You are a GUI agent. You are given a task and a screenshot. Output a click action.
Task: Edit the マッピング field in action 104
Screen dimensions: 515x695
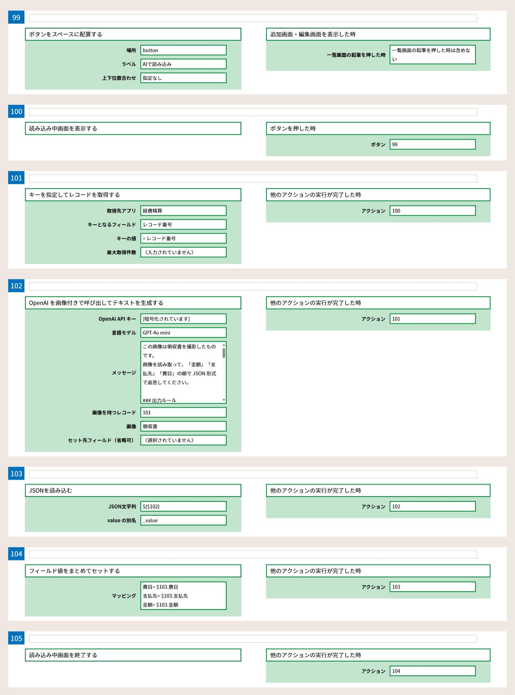click(183, 596)
